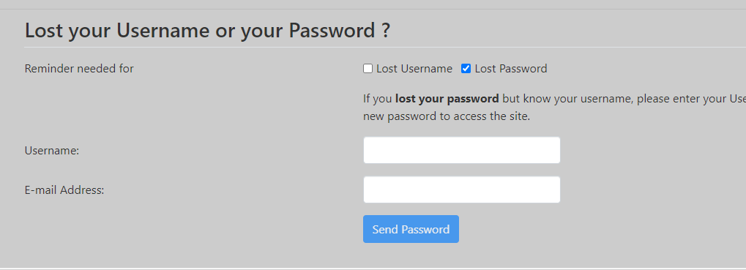Image resolution: width=746 pixels, height=270 pixels.
Task: Click the "Lost your Username or your Password ?" heading
Action: [207, 31]
